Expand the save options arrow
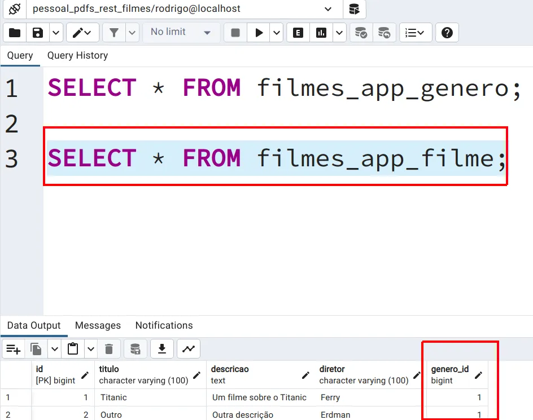Screen dimensions: 533x420 coord(56,33)
